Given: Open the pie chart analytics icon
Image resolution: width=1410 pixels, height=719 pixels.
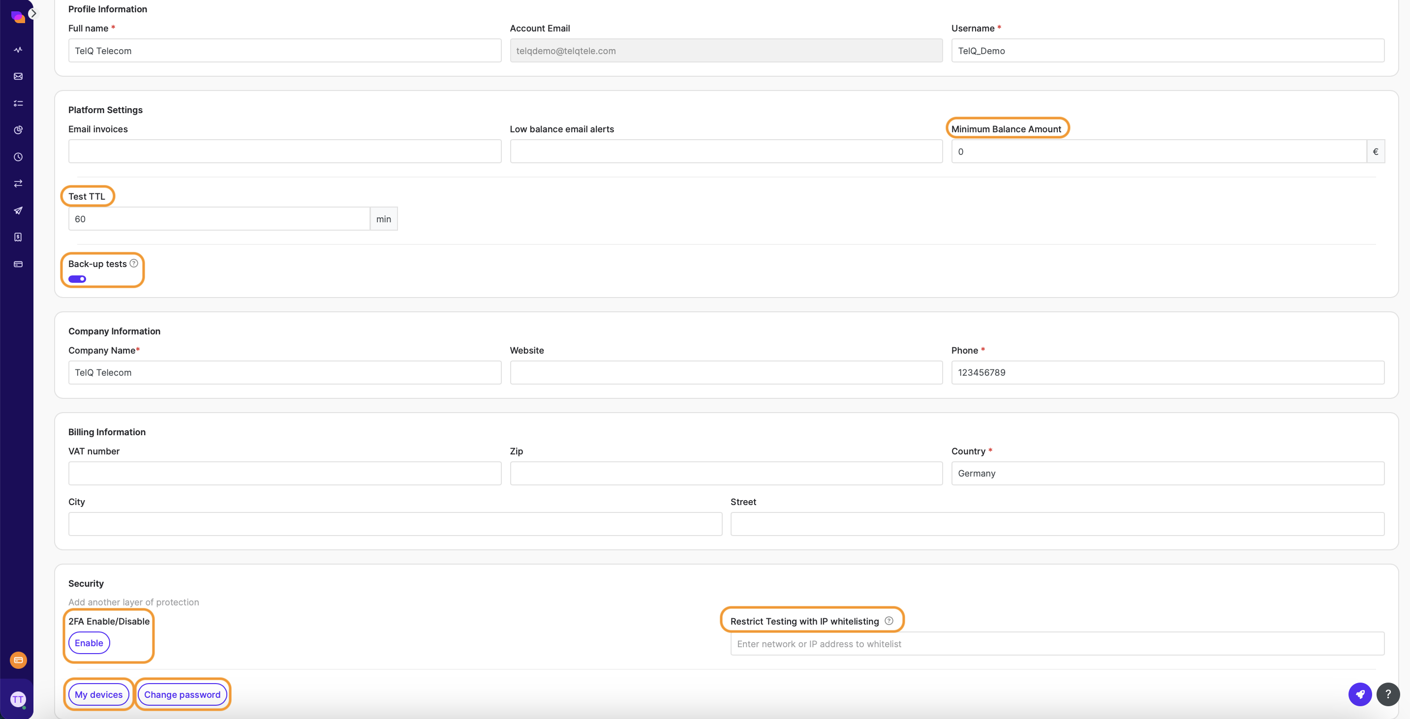Looking at the screenshot, I should [18, 130].
